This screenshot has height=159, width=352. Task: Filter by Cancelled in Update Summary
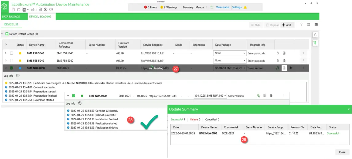pos(212,119)
